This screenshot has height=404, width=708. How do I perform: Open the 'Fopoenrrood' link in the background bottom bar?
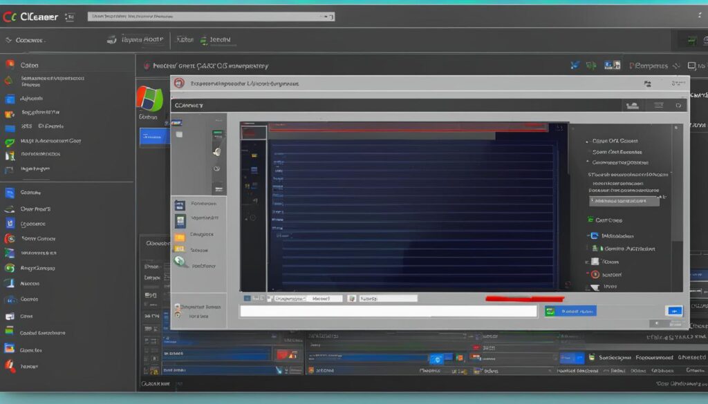pyautogui.click(x=654, y=358)
